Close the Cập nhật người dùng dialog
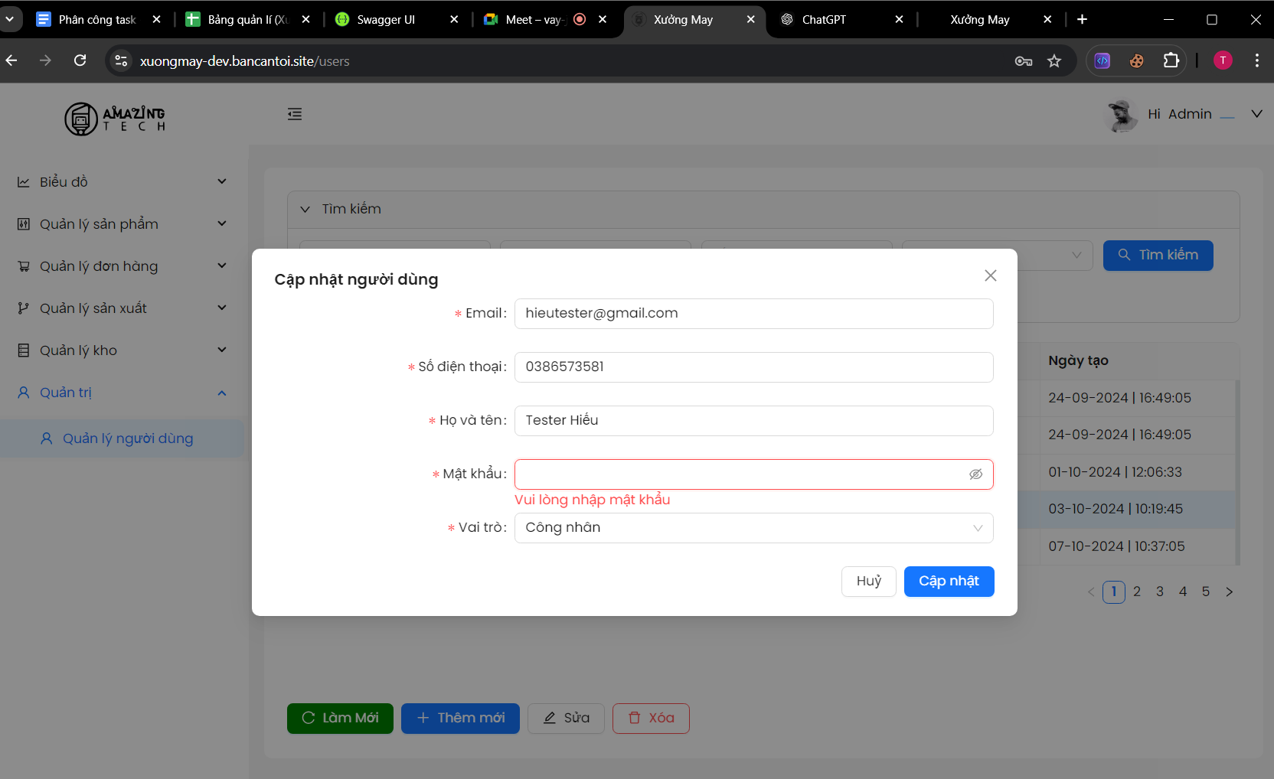This screenshot has height=779, width=1274. (x=990, y=275)
